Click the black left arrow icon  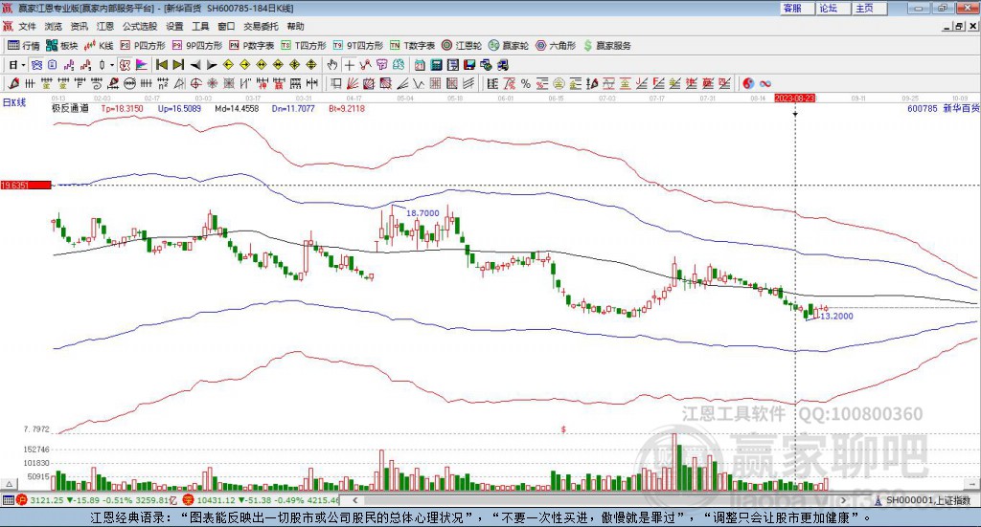click(x=195, y=65)
